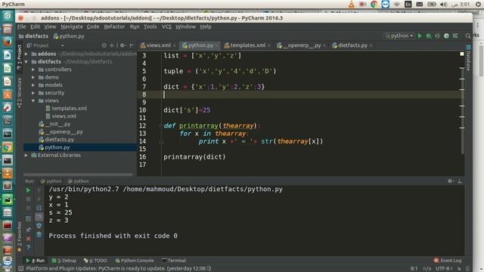Screen dimensions: 484x272
Task: Open the VCS menu
Action: [166, 26]
